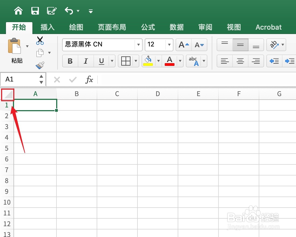The height and width of the screenshot is (237, 296).
Task: Activate the format painter brush
Action: 40,65
